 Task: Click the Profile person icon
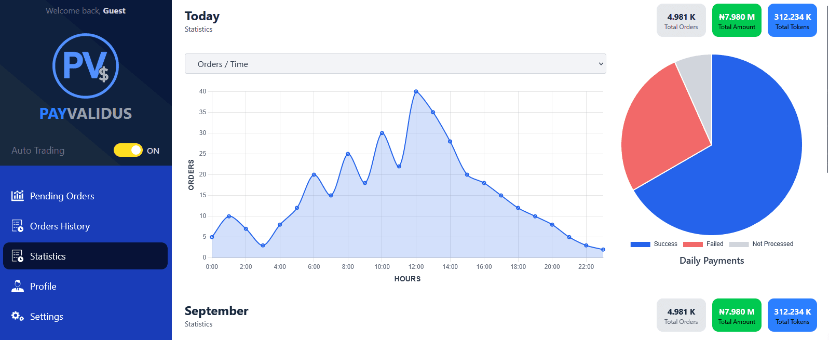(x=18, y=286)
